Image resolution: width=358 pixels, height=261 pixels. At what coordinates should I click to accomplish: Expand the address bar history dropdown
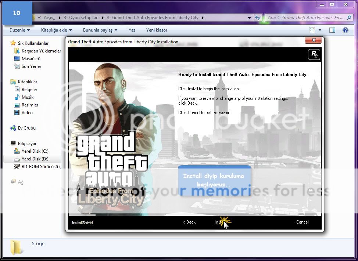coord(249,18)
